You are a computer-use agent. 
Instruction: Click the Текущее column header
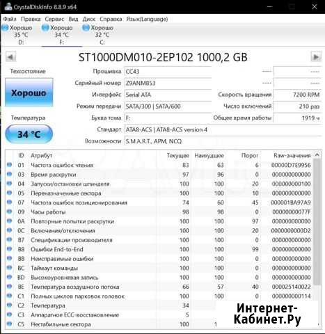coord(178,155)
